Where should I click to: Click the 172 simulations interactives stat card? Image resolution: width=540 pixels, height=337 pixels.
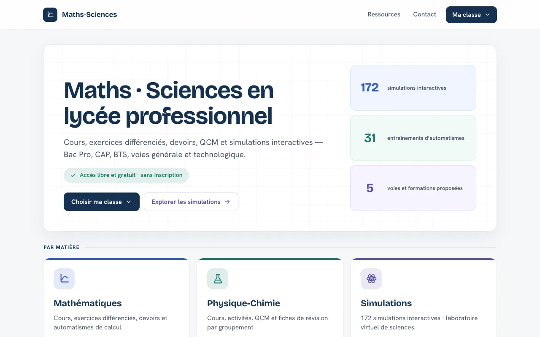(413, 88)
